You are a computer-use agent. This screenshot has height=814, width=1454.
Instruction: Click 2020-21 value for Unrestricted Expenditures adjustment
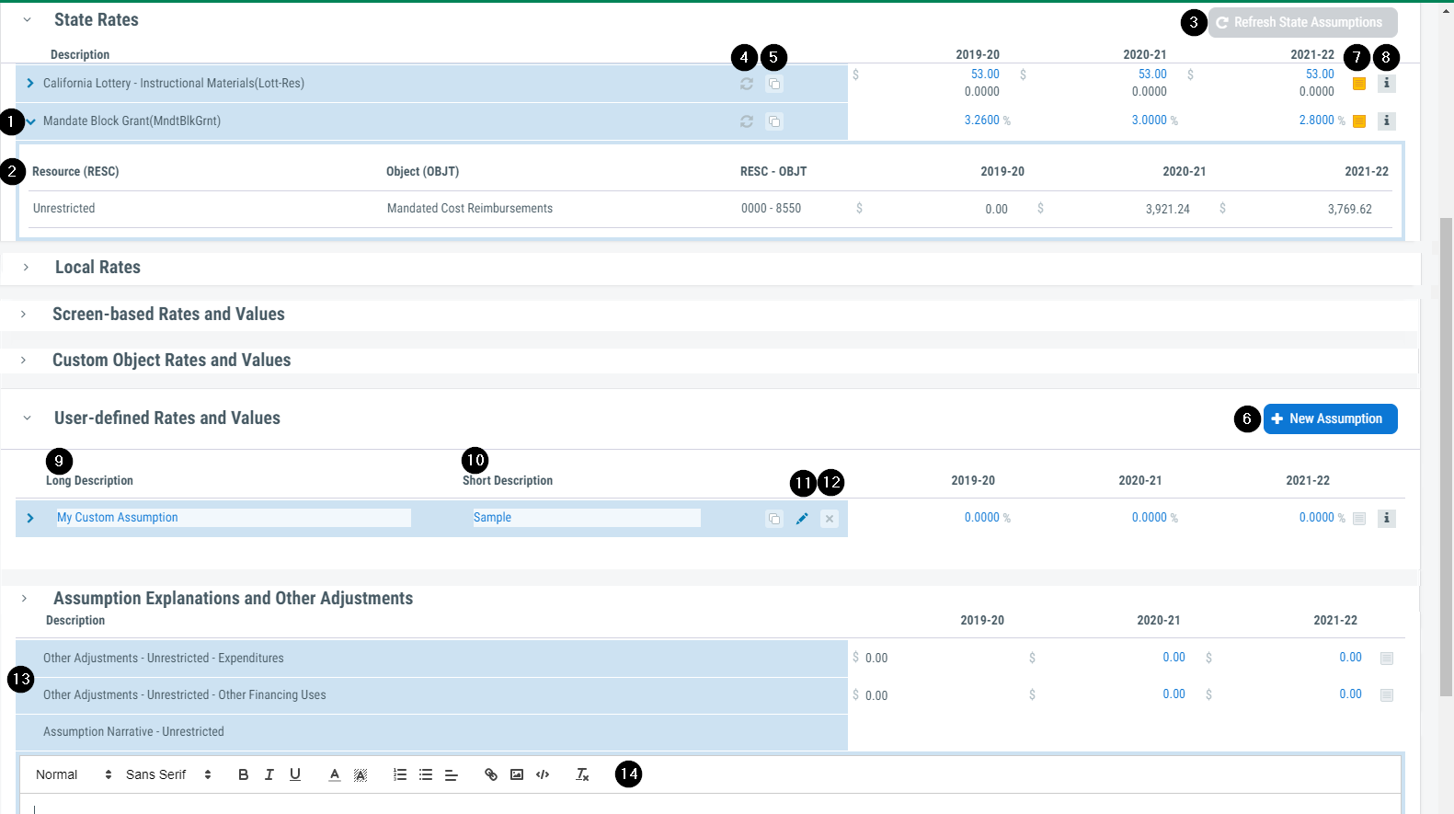1174,658
